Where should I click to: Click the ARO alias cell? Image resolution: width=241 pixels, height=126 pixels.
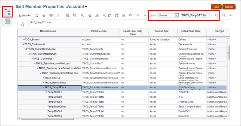192,97
